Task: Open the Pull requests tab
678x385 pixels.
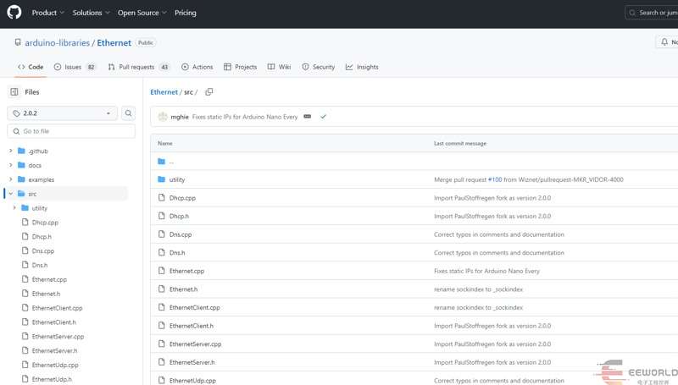Action: pos(138,67)
